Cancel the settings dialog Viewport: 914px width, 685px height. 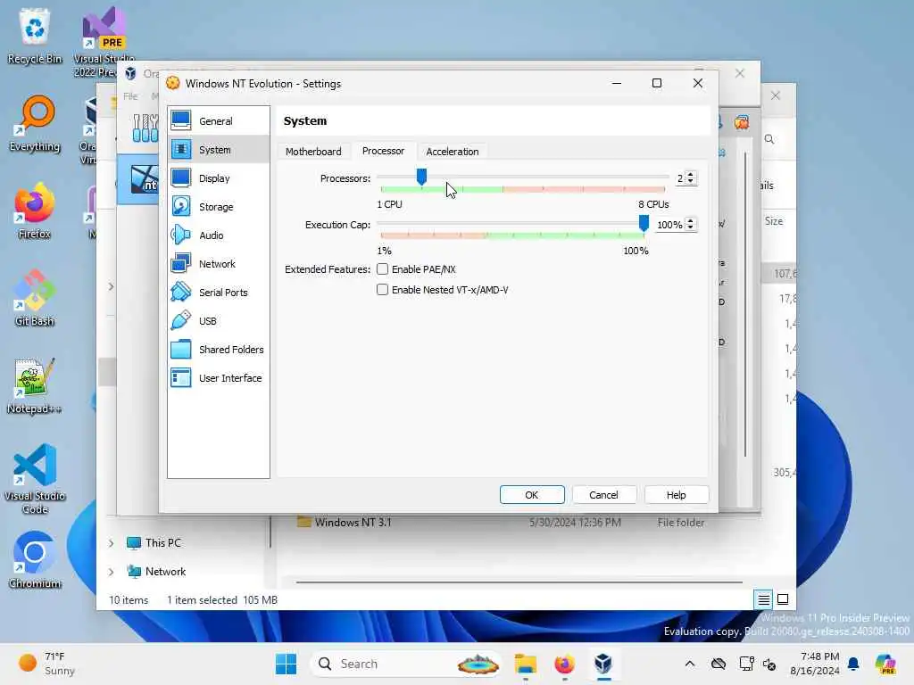pos(603,494)
